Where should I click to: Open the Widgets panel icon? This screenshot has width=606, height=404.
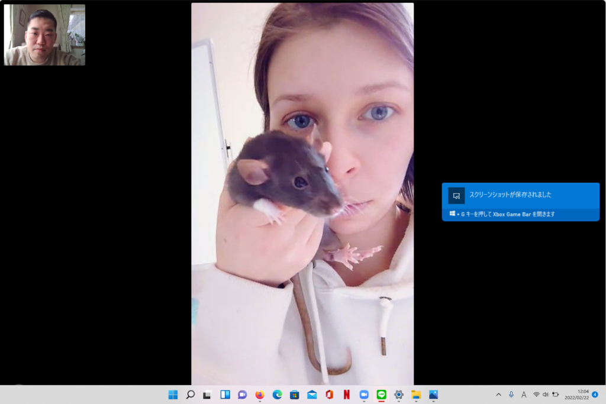click(x=225, y=395)
